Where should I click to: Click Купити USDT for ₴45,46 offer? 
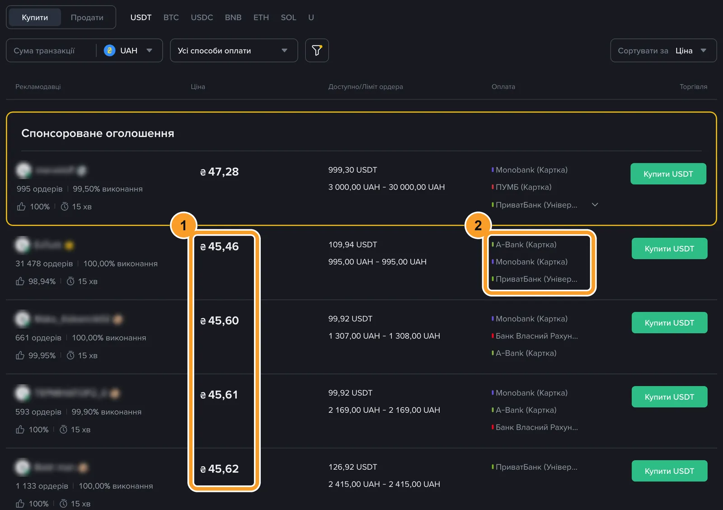click(x=669, y=248)
